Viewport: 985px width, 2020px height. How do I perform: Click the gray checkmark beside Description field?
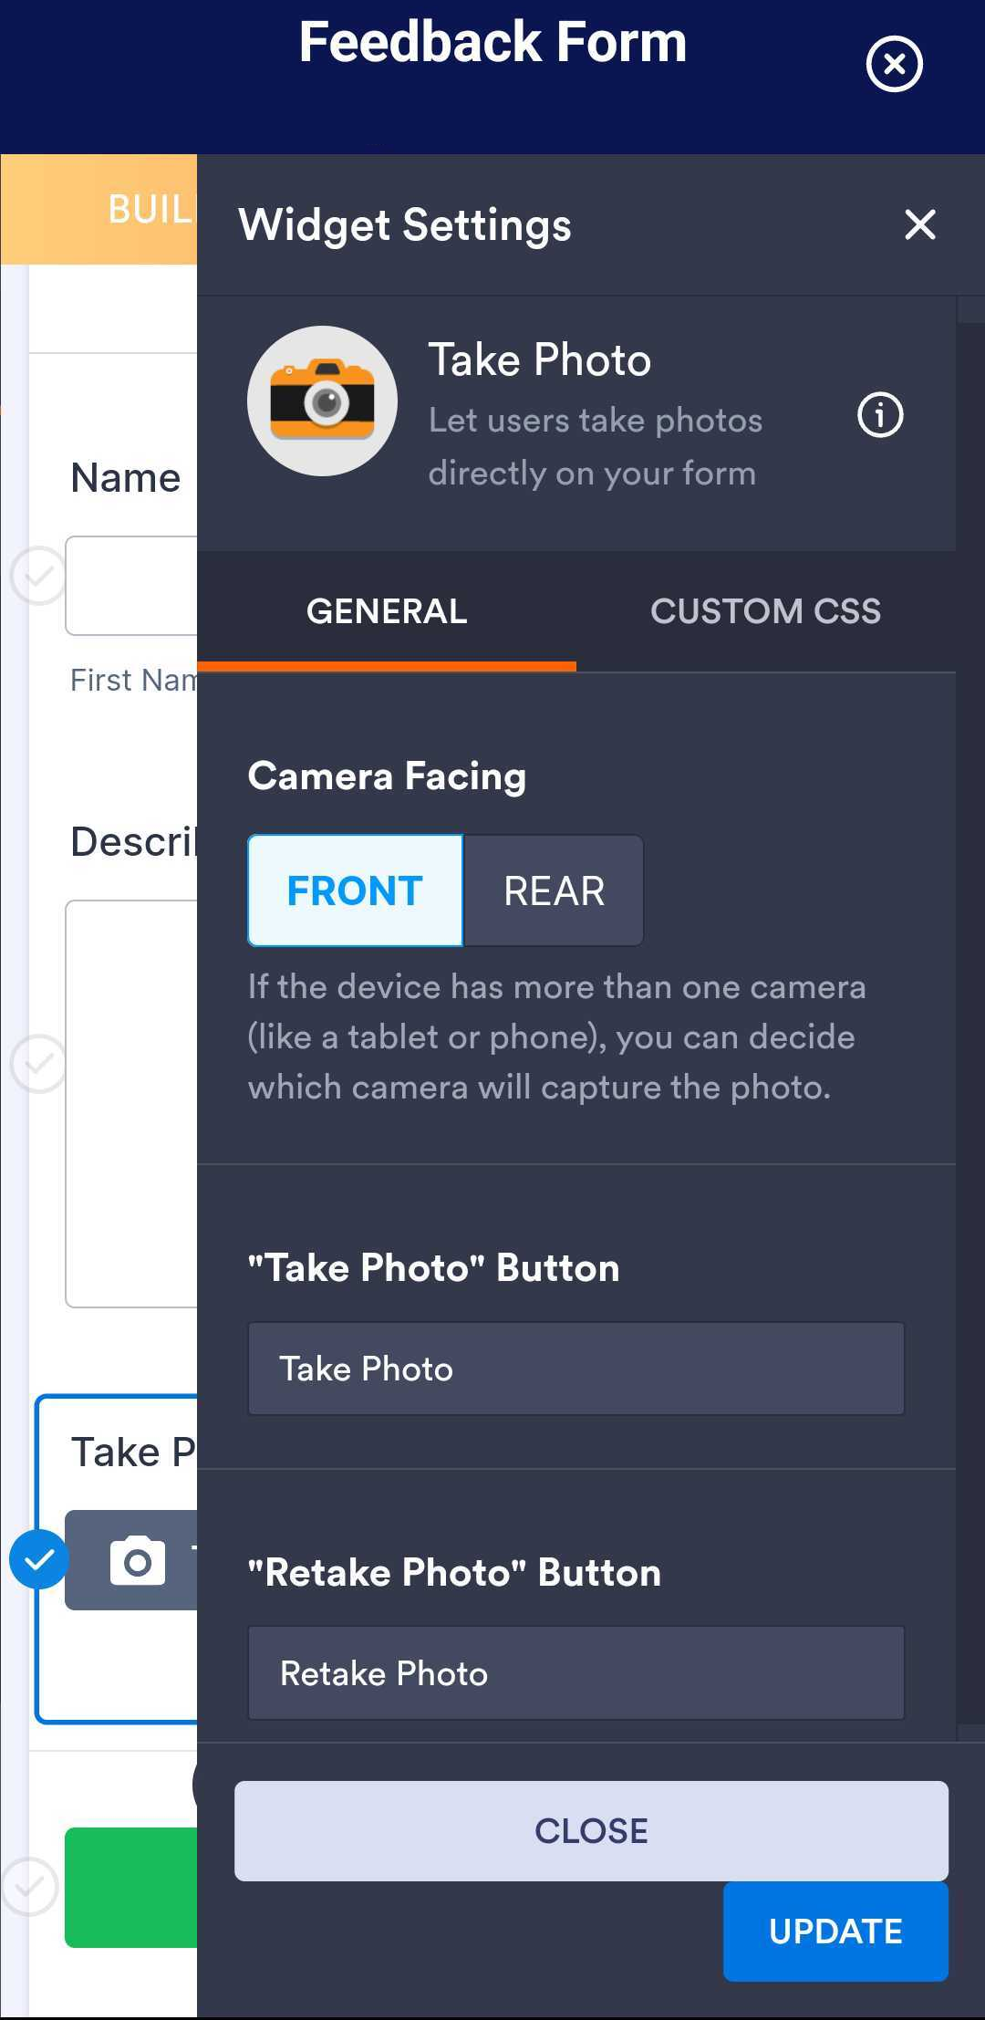coord(37,1063)
